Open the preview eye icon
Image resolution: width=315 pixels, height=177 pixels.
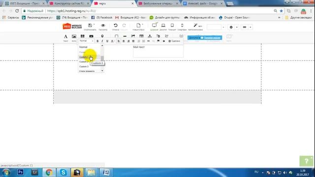[x=103, y=26]
